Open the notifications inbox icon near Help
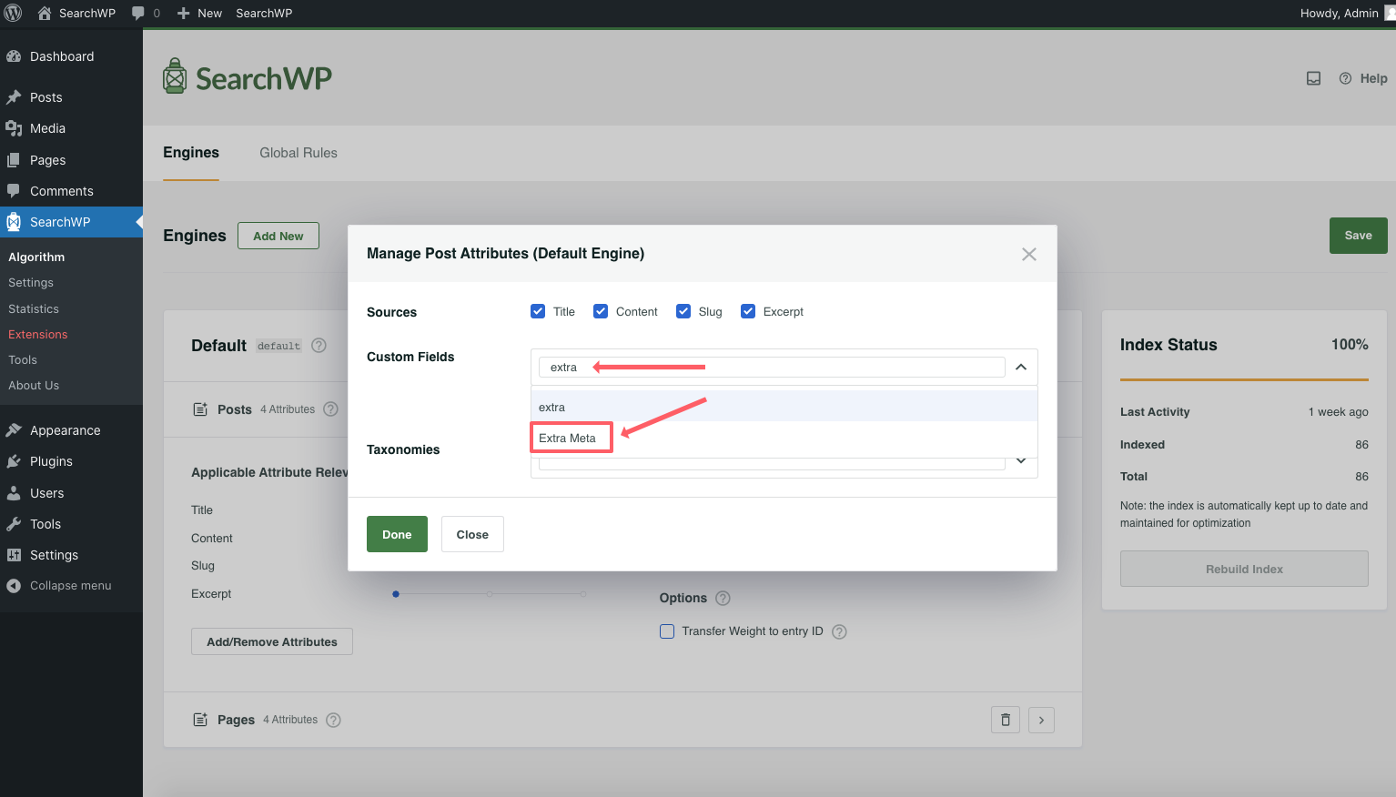This screenshot has height=797, width=1396. [1313, 78]
